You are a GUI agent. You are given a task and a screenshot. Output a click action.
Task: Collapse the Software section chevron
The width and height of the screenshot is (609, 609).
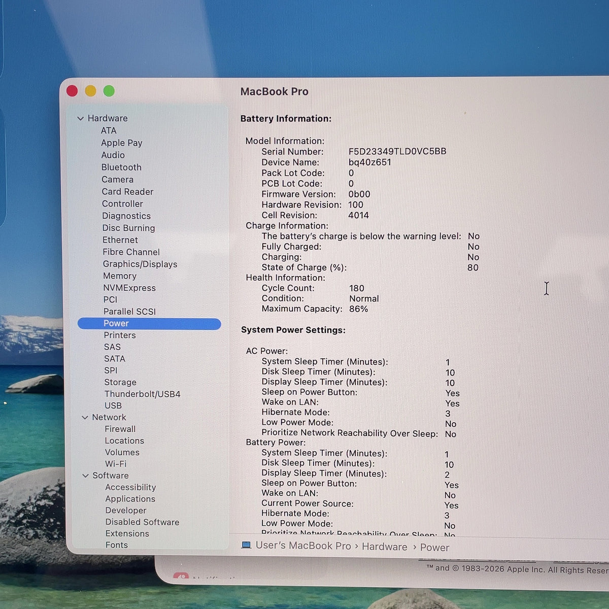[x=85, y=476]
